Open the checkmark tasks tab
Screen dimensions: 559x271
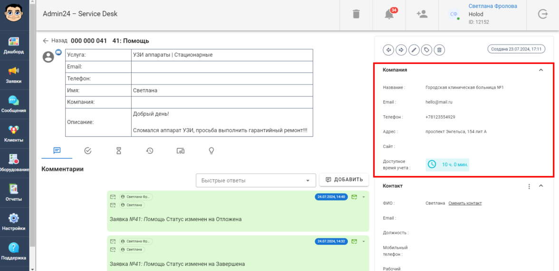tap(88, 150)
